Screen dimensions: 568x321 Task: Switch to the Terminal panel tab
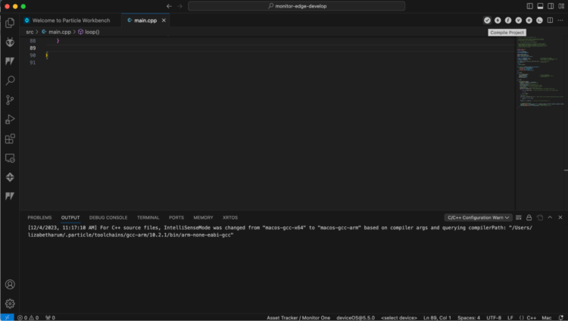tap(148, 217)
